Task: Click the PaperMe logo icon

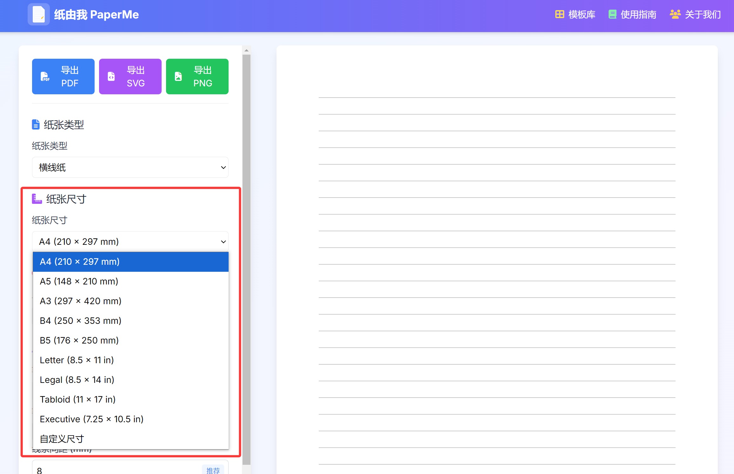Action: tap(38, 14)
